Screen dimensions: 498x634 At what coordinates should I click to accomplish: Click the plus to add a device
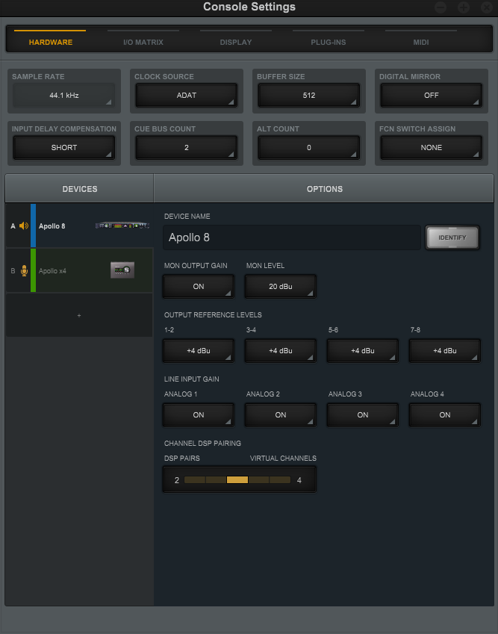click(79, 315)
